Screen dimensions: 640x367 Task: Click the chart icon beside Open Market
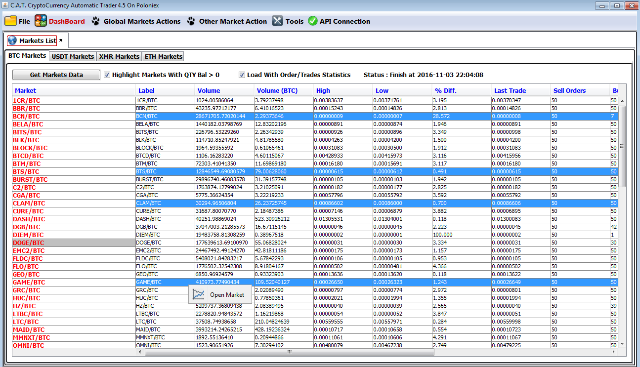click(x=199, y=295)
